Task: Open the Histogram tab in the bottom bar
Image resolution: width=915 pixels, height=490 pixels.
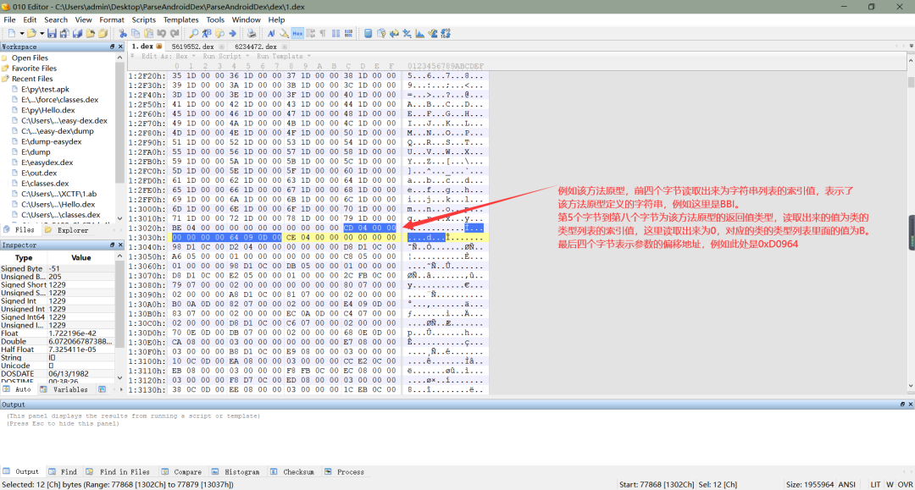Action: [236, 472]
